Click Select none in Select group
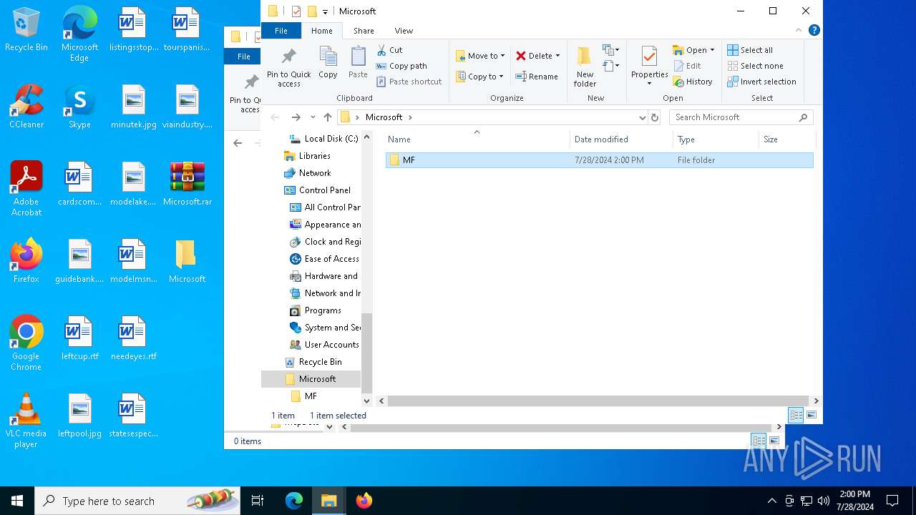Viewport: 916px width, 515px height. [x=755, y=66]
